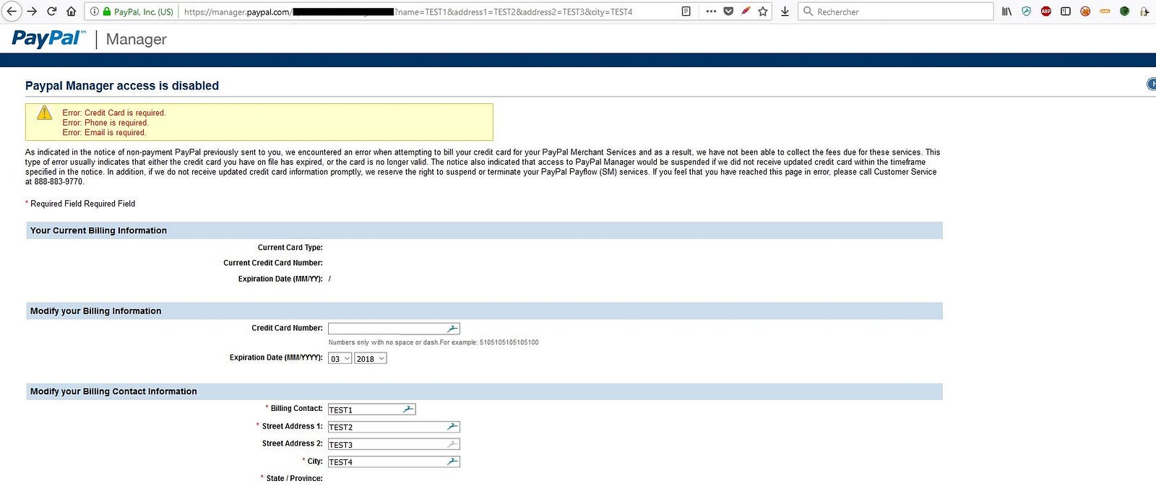Bookmark this page with the star

763,12
